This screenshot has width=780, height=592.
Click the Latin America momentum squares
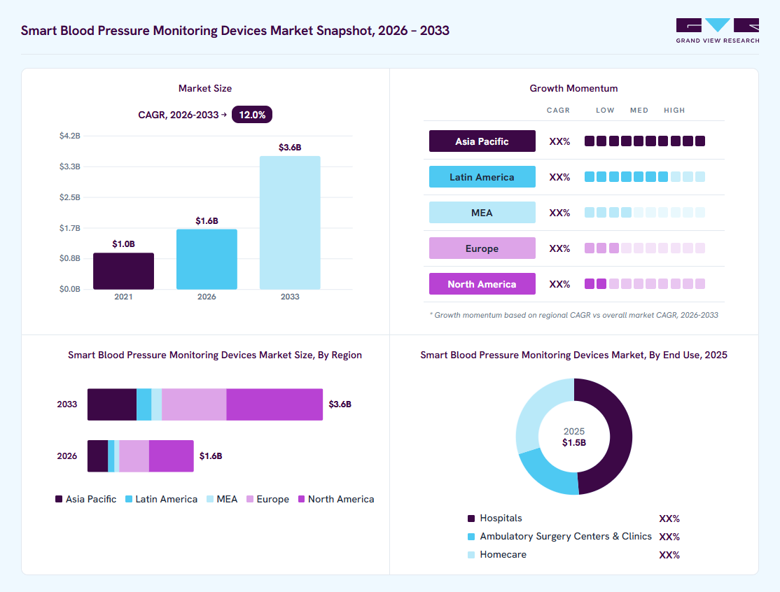pos(645,177)
